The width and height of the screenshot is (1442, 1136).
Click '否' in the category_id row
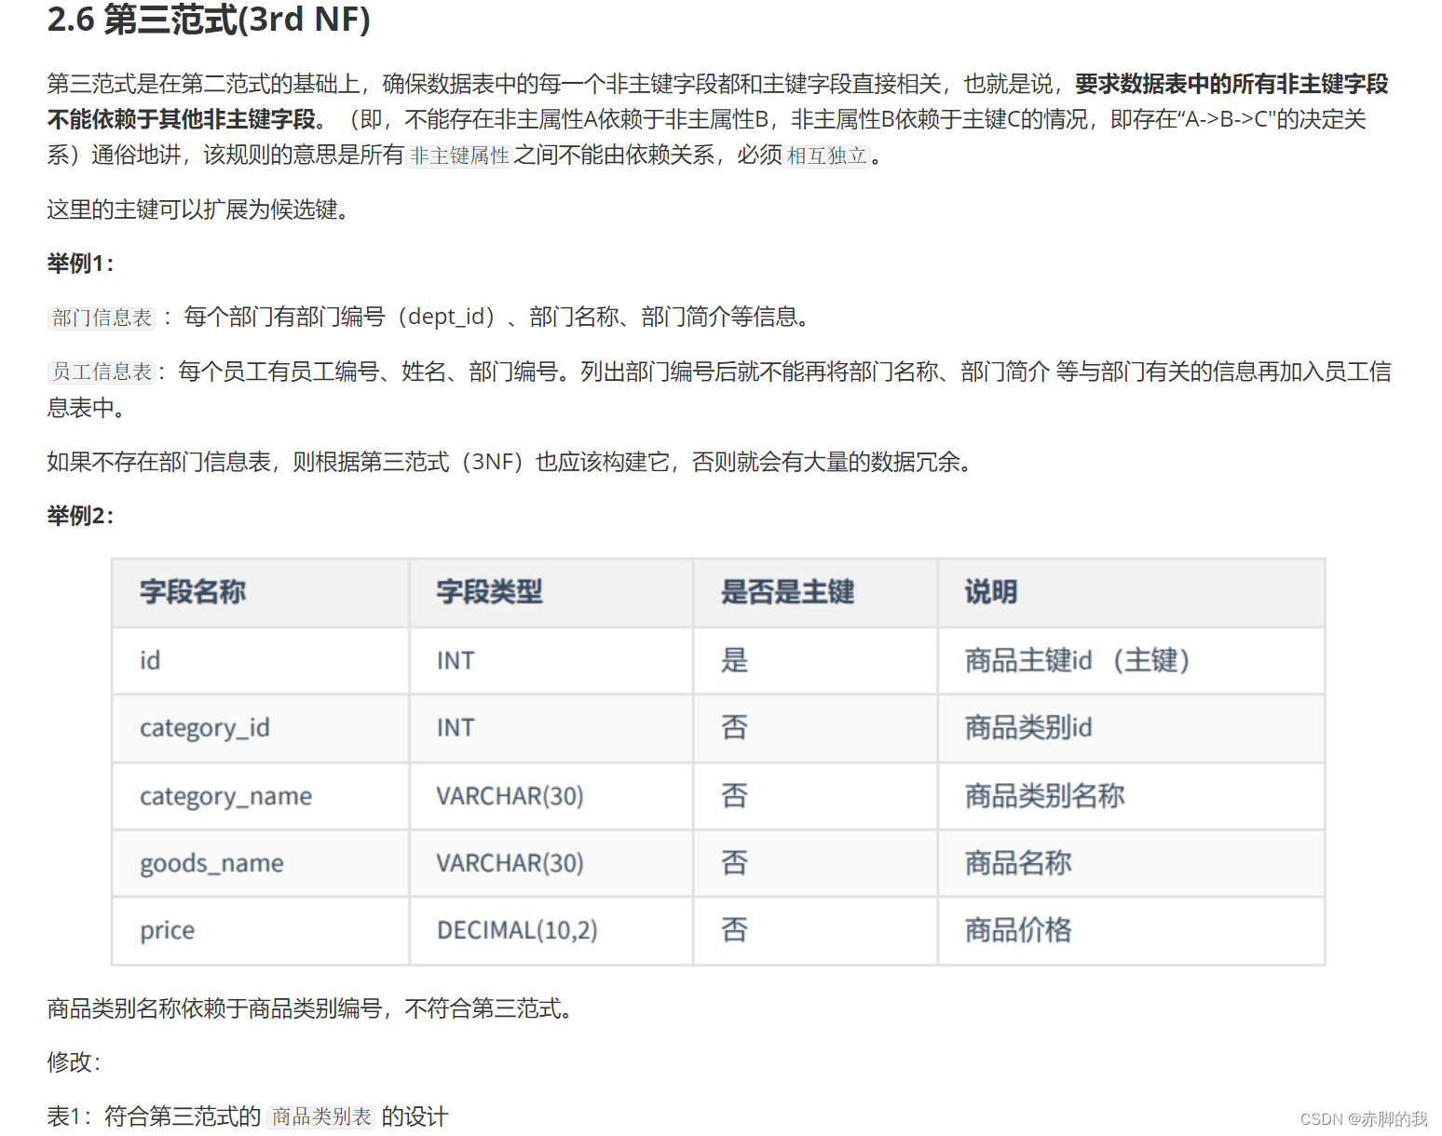734,727
